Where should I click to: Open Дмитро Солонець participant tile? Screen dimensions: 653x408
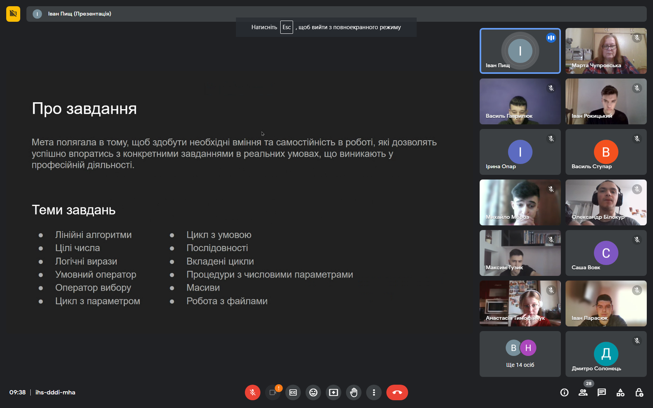(606, 354)
